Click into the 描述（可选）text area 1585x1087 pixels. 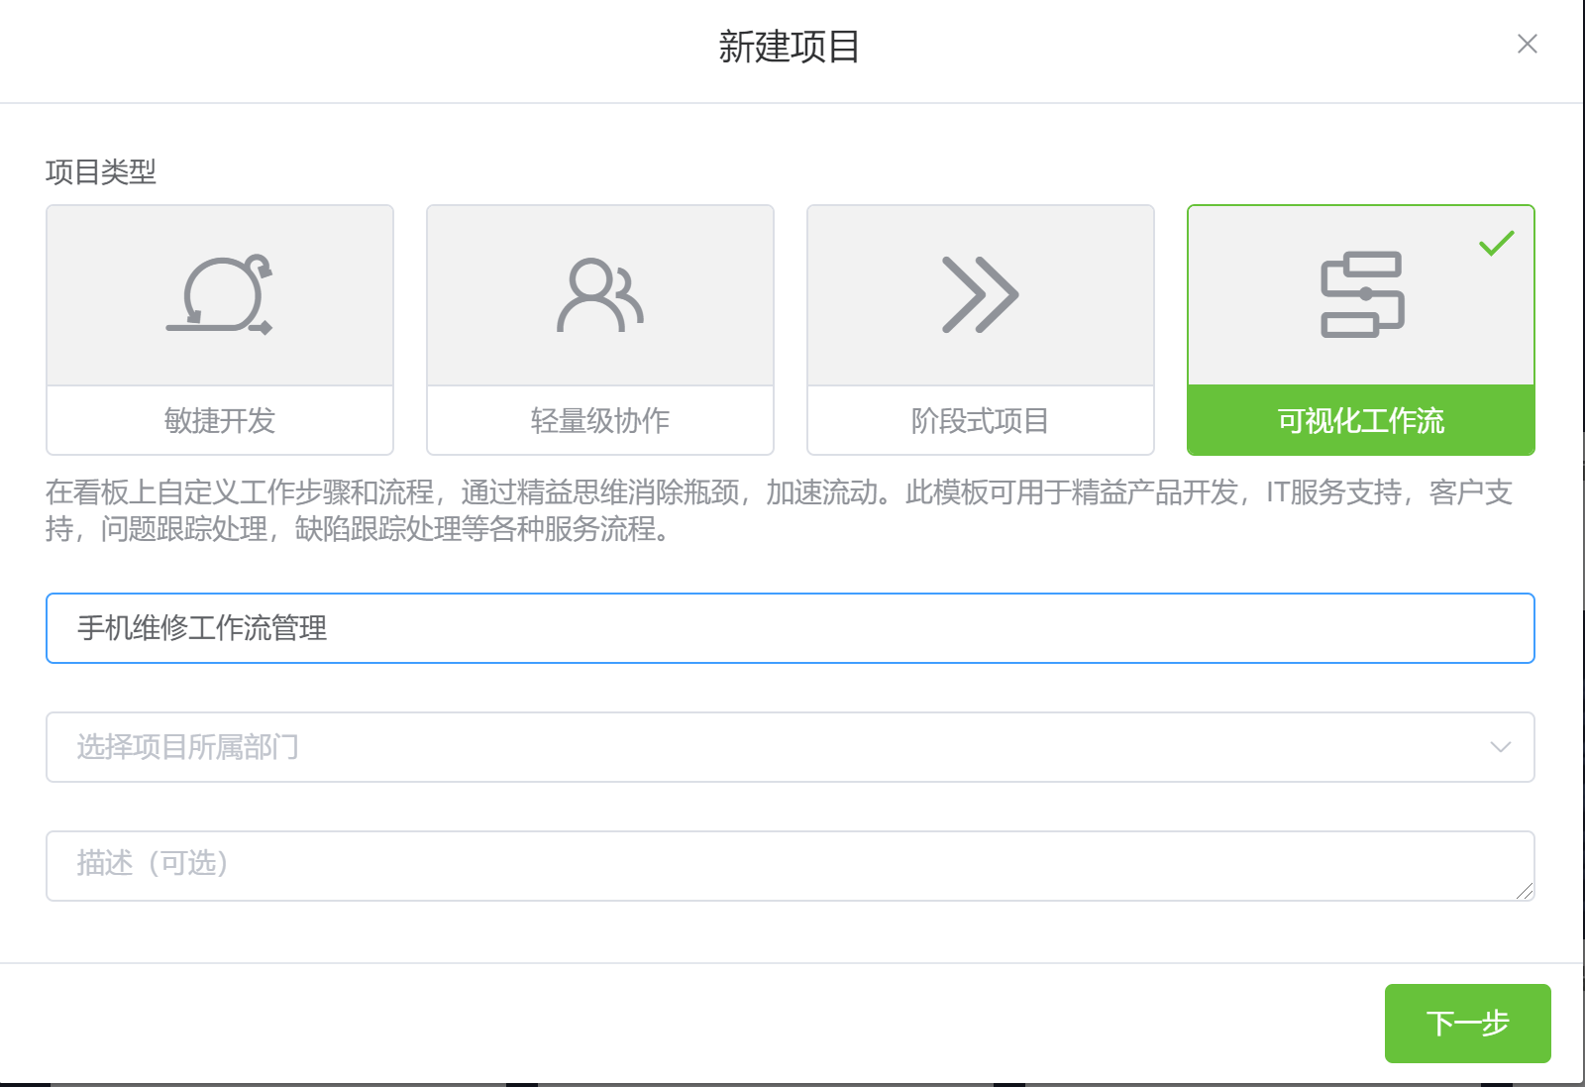pos(773,865)
